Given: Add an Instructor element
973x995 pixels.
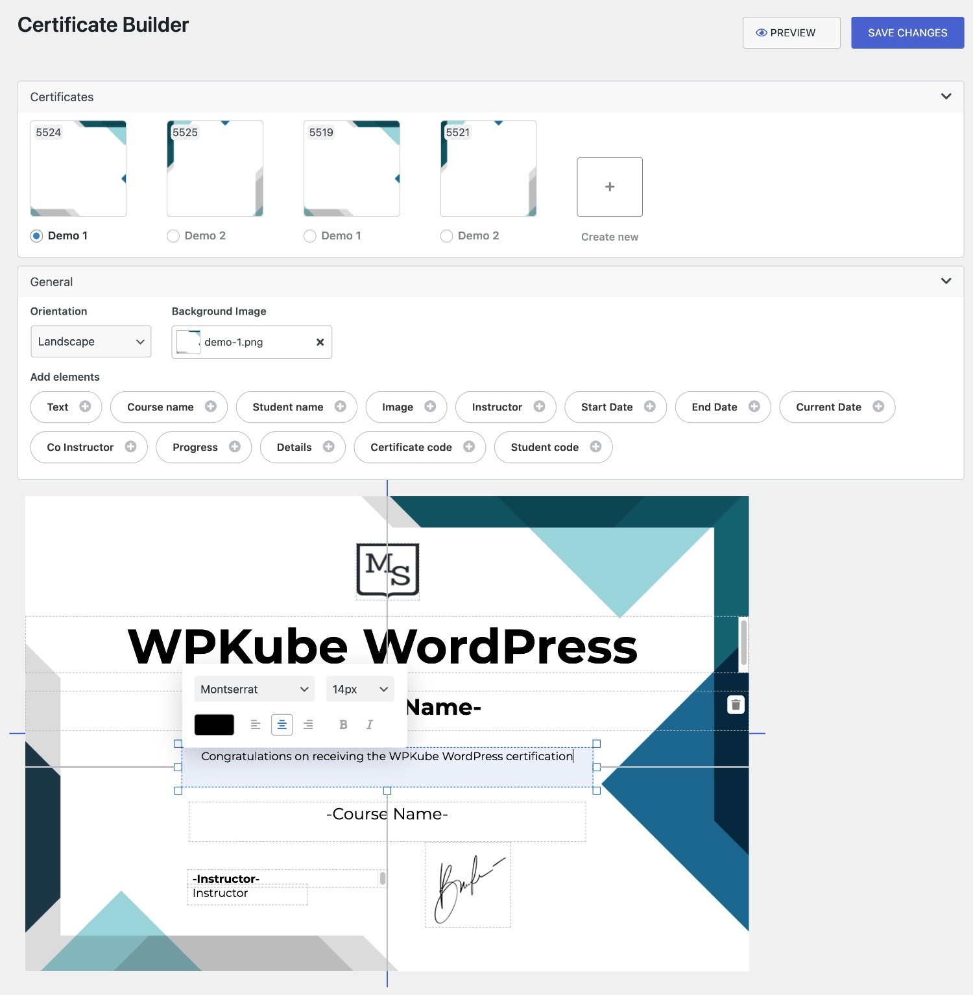Looking at the screenshot, I should tap(506, 407).
